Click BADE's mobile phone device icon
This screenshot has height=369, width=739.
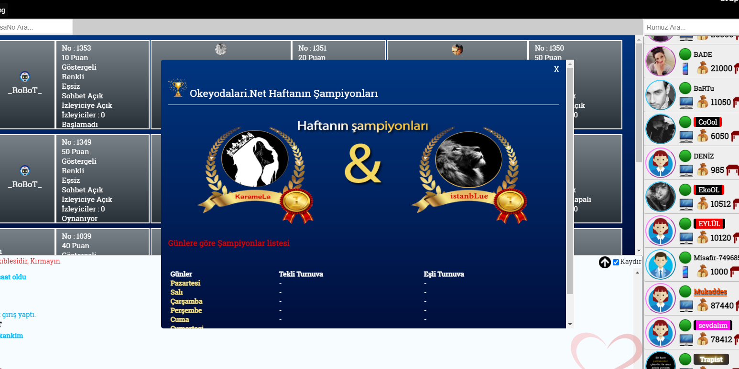point(685,69)
